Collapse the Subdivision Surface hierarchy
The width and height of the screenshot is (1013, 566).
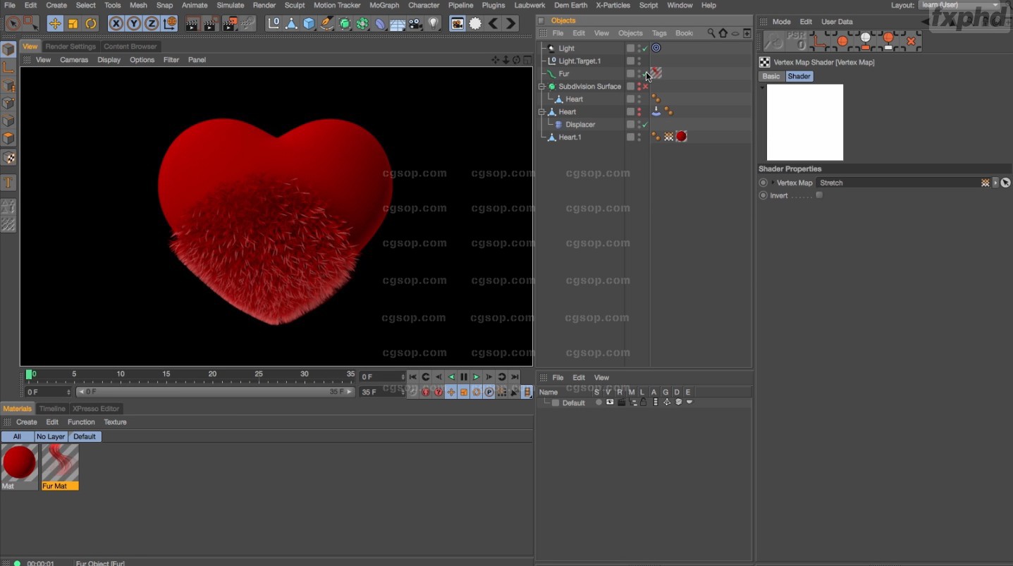542,87
